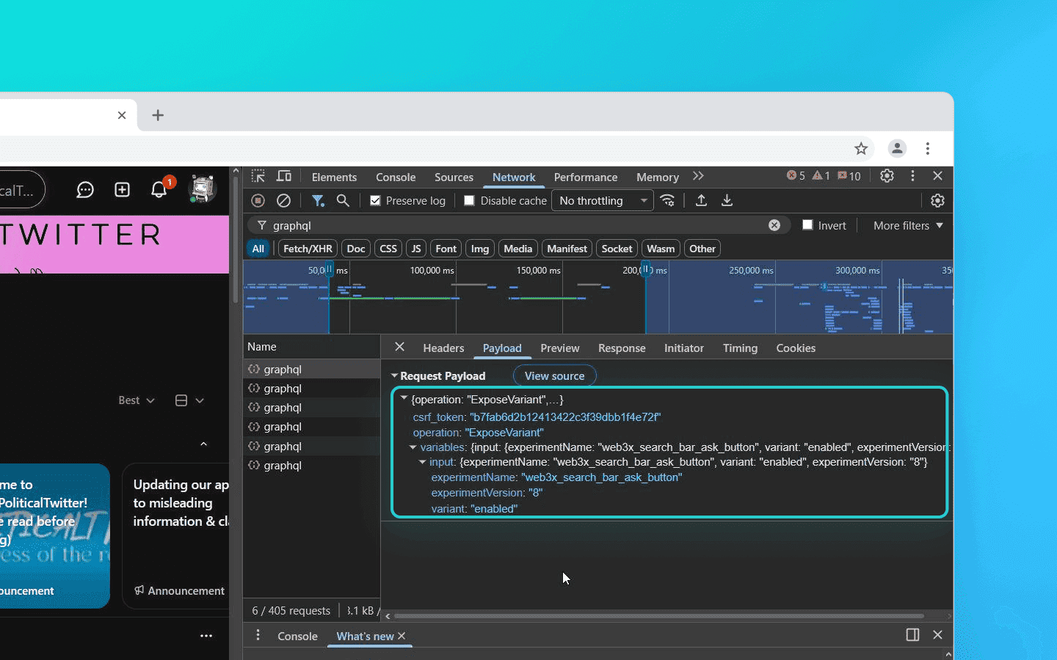The width and height of the screenshot is (1057, 660).
Task: Switch to the Console panel tab
Action: [x=396, y=177]
